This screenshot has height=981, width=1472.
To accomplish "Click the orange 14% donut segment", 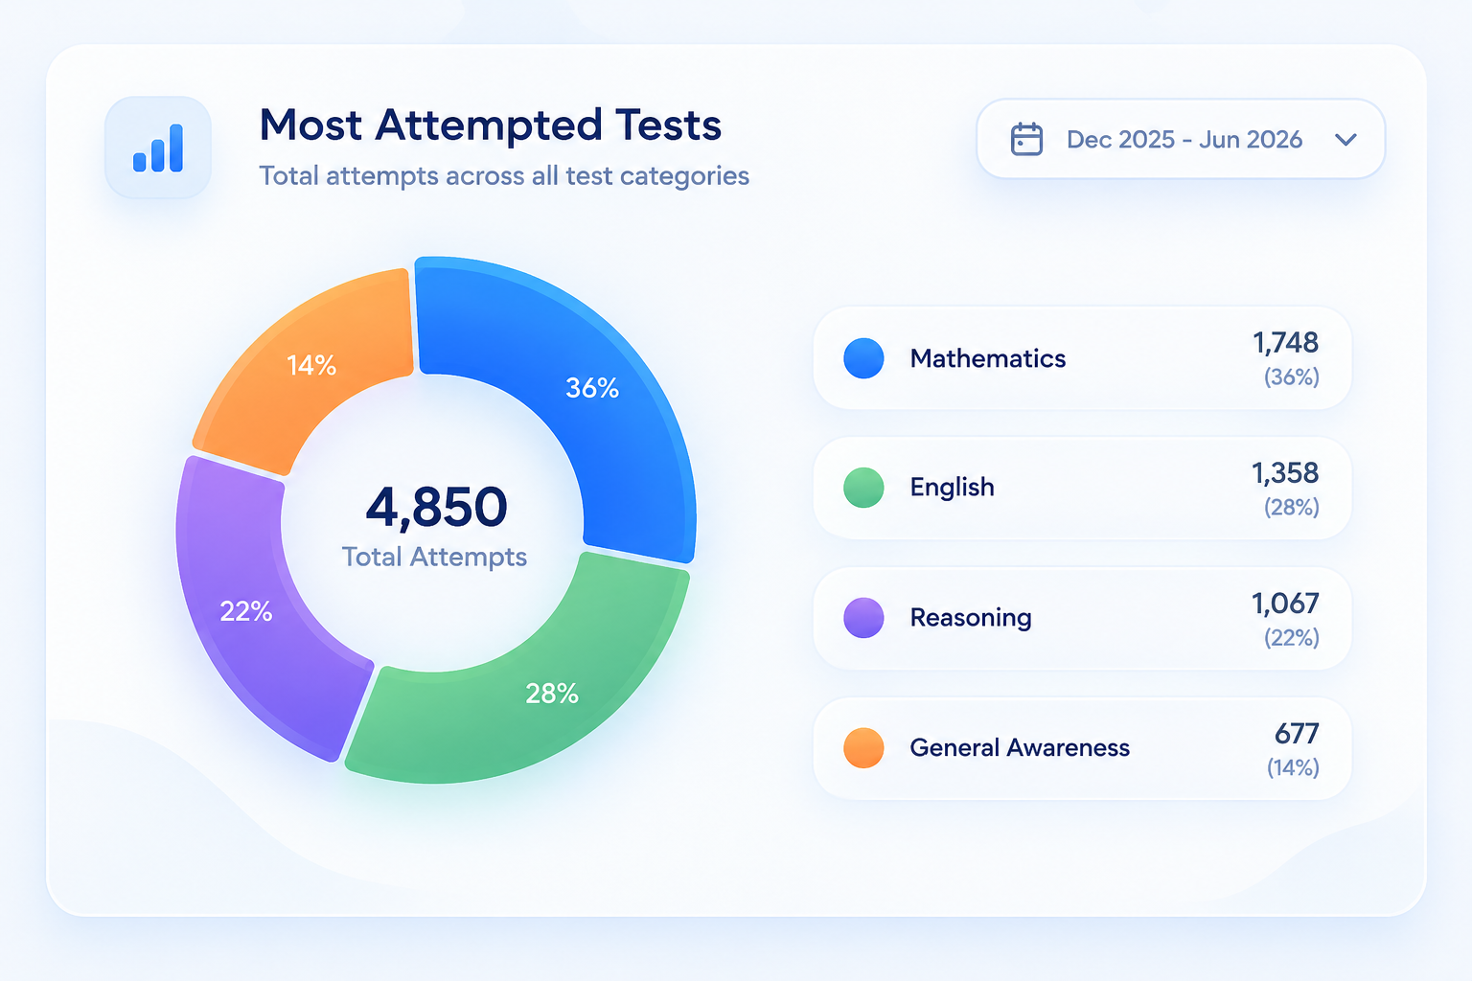I will [312, 365].
